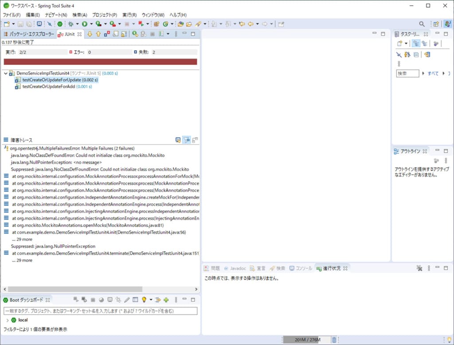Click すべて in the task list panel
Viewport: 454px width, 345px height.
432,73
